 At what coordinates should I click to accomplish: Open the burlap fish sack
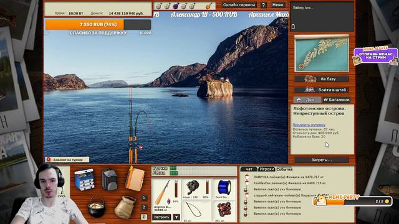pyautogui.click(x=125, y=207)
